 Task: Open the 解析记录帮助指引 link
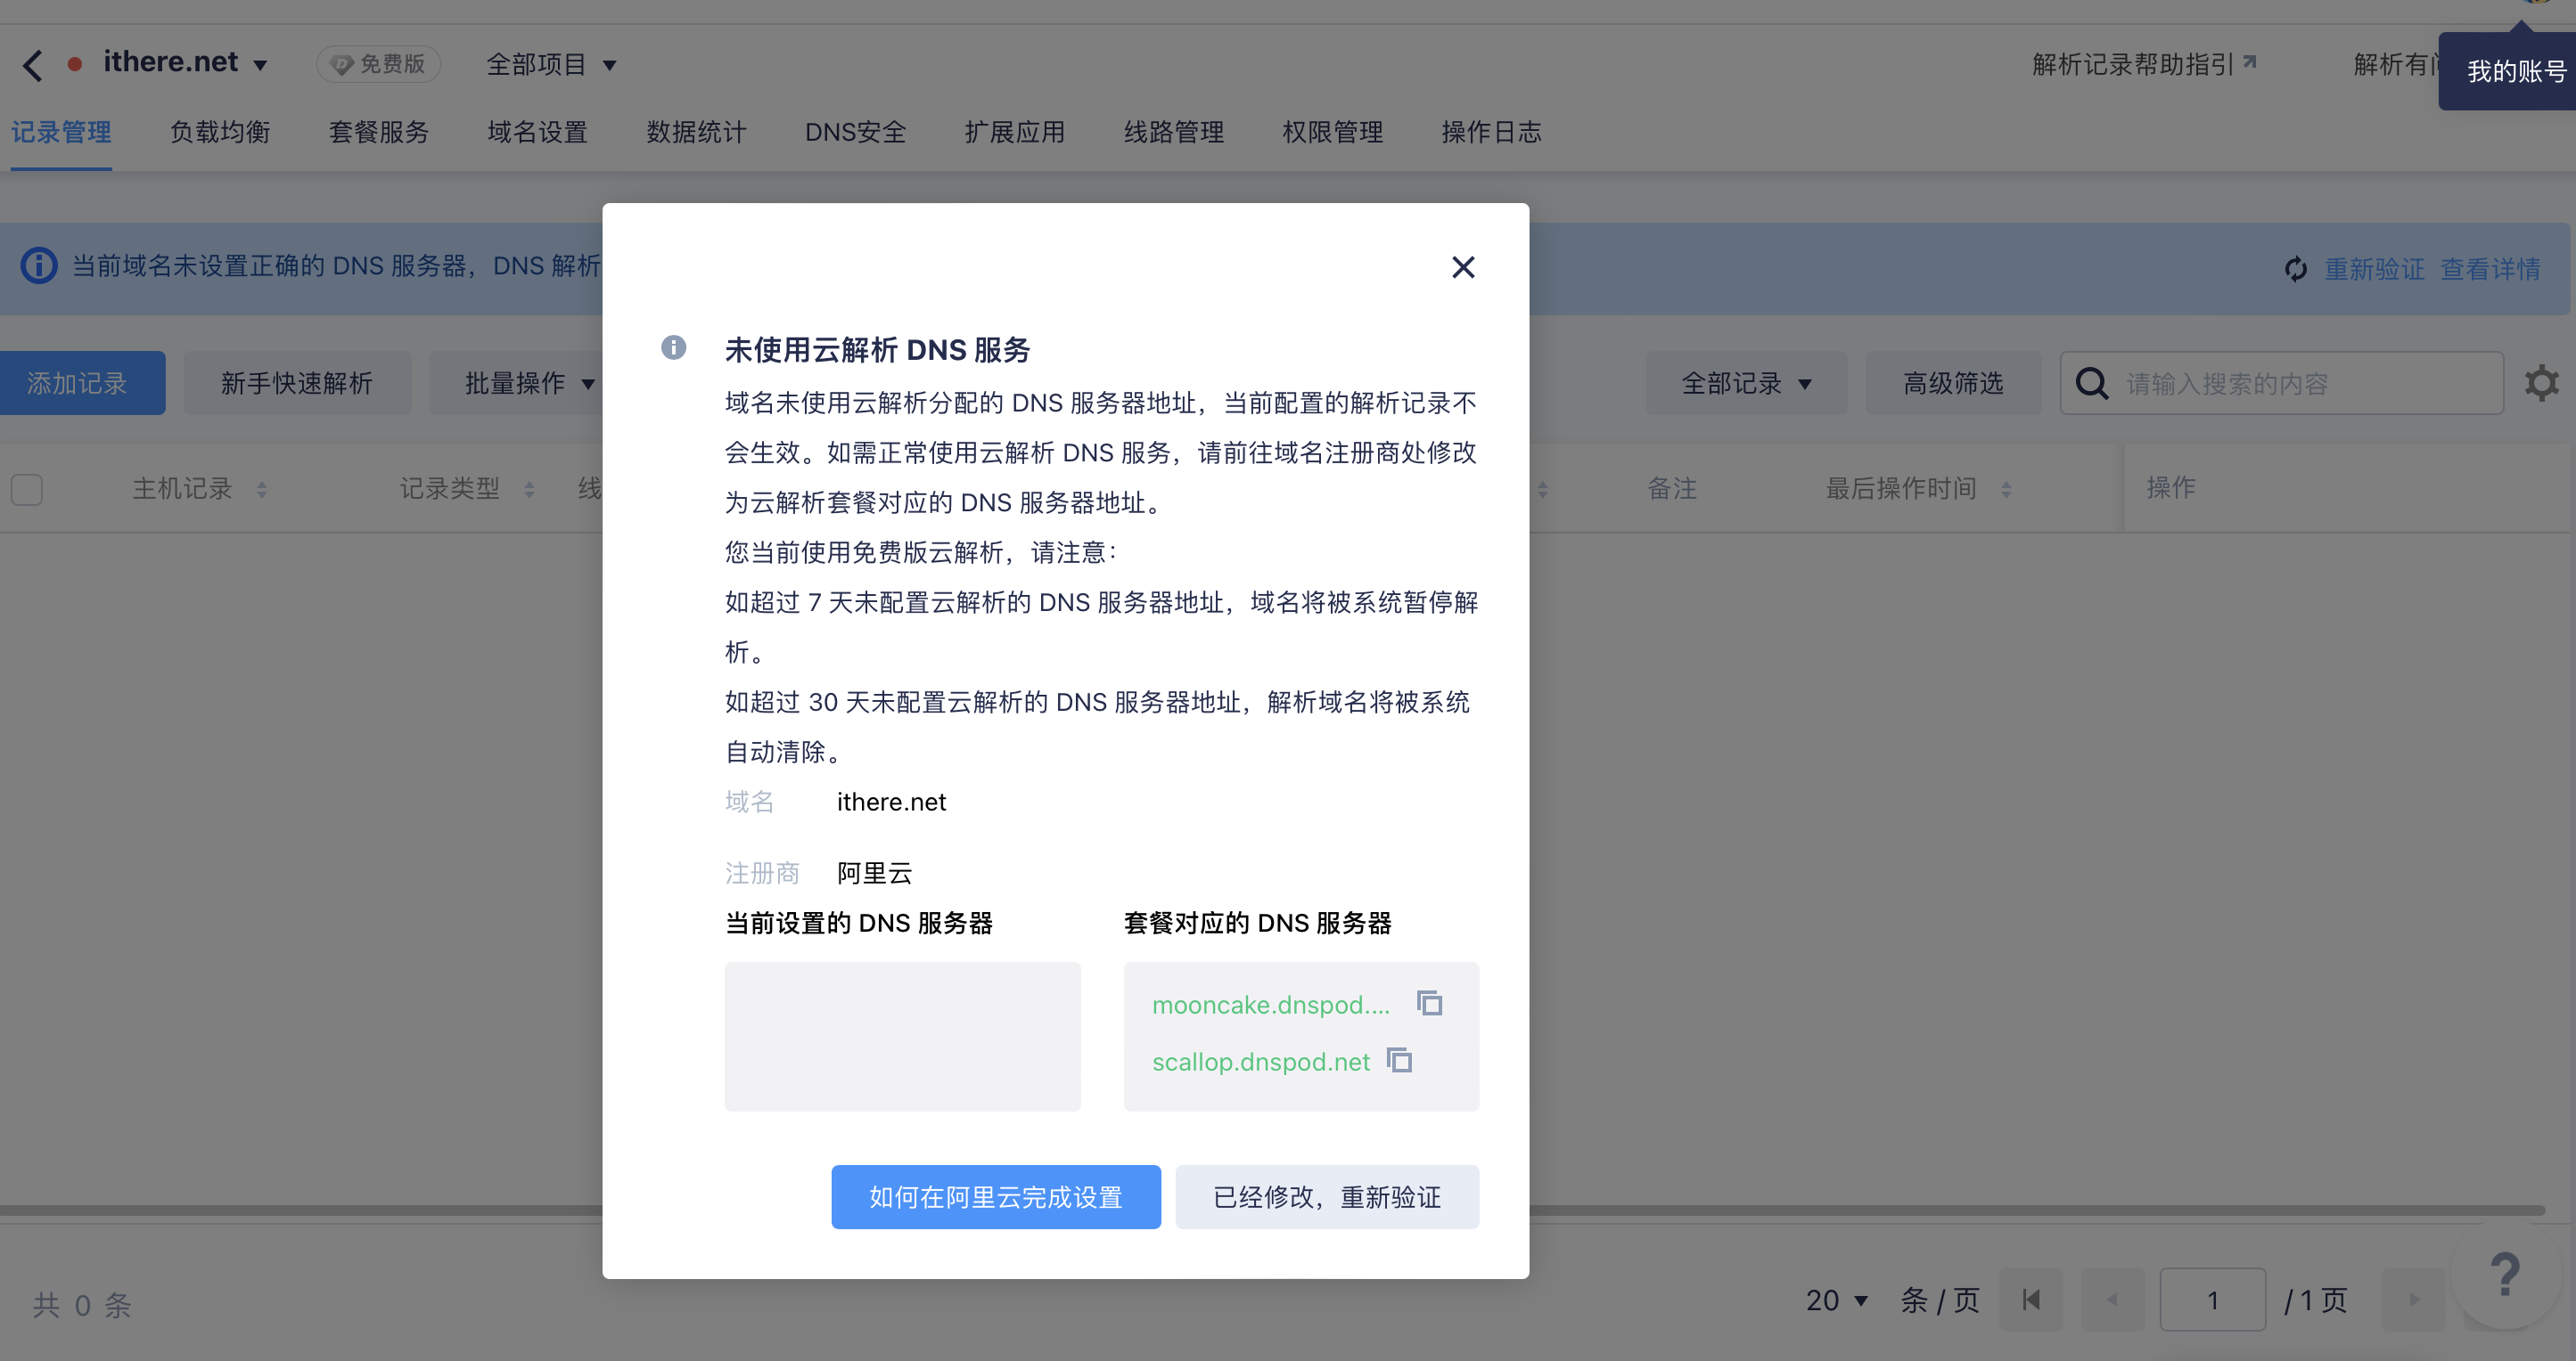coord(2144,65)
